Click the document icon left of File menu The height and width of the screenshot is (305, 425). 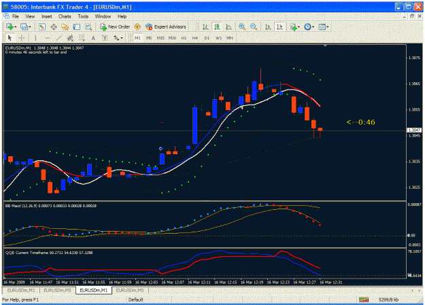(6, 16)
